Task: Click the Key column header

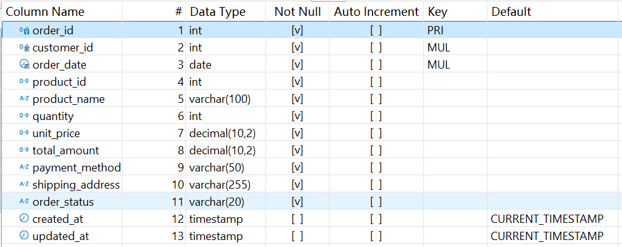Action: (437, 12)
